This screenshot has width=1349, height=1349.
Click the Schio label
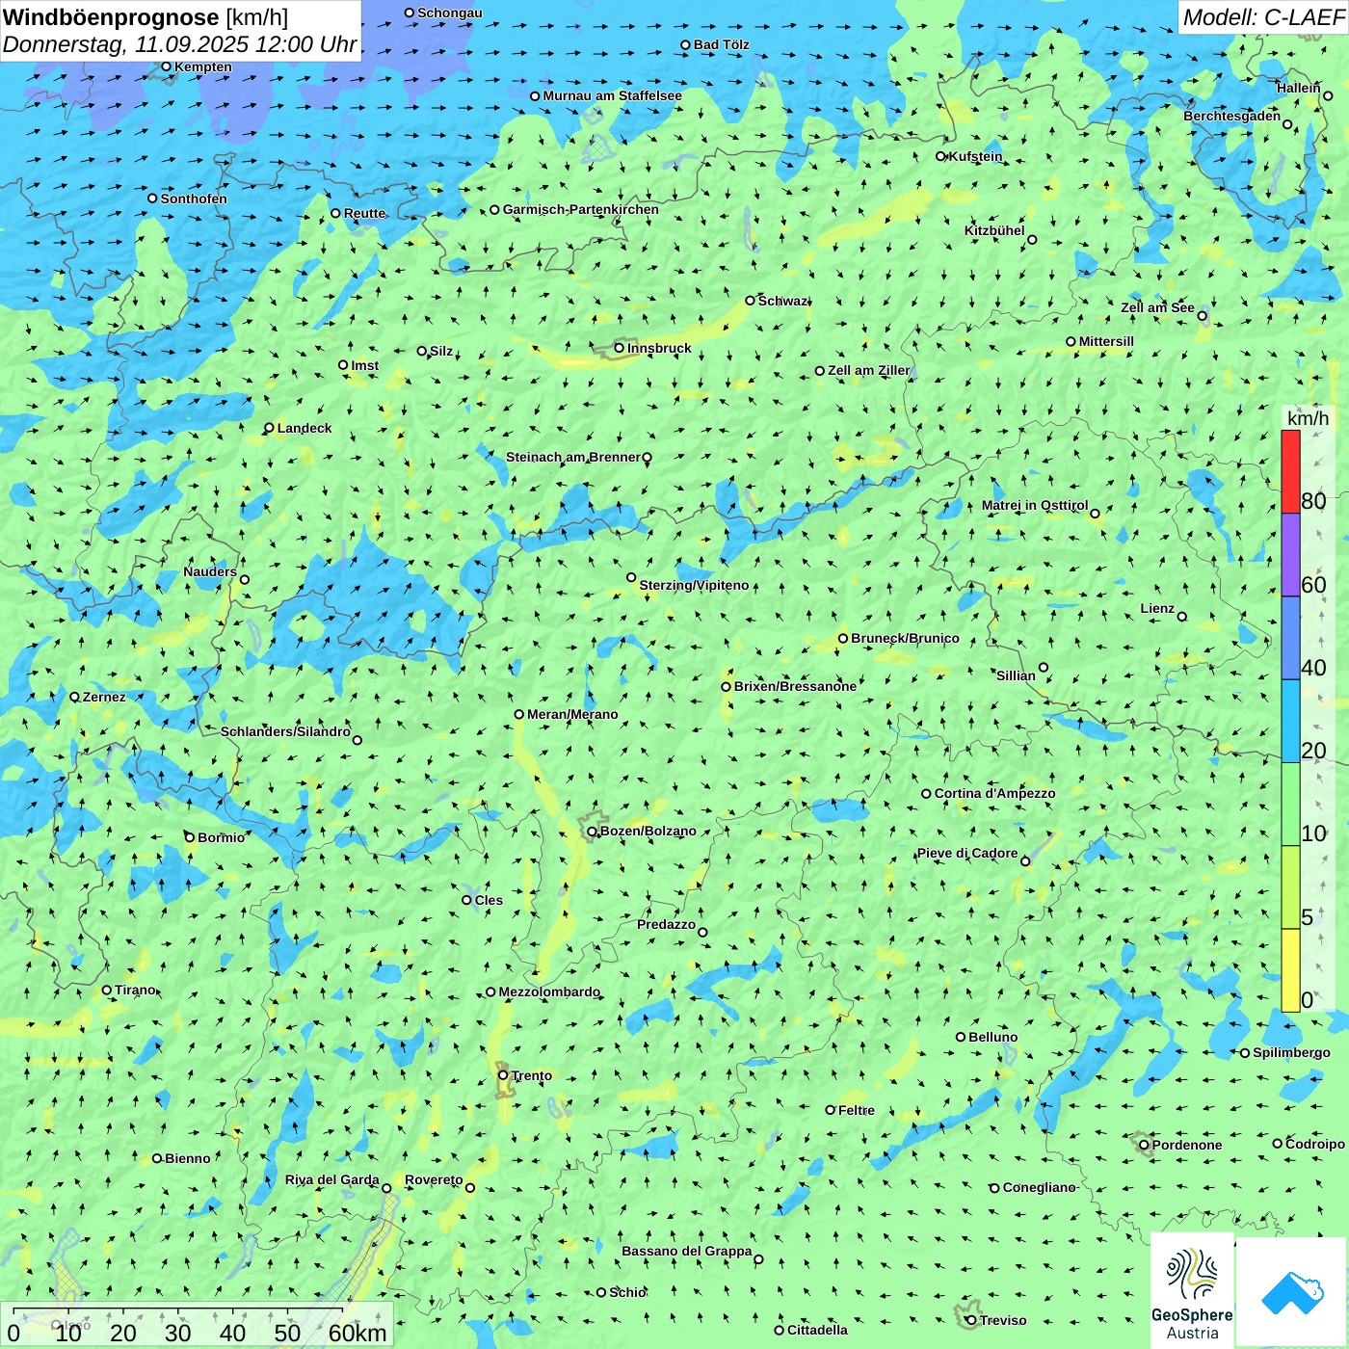click(628, 1292)
